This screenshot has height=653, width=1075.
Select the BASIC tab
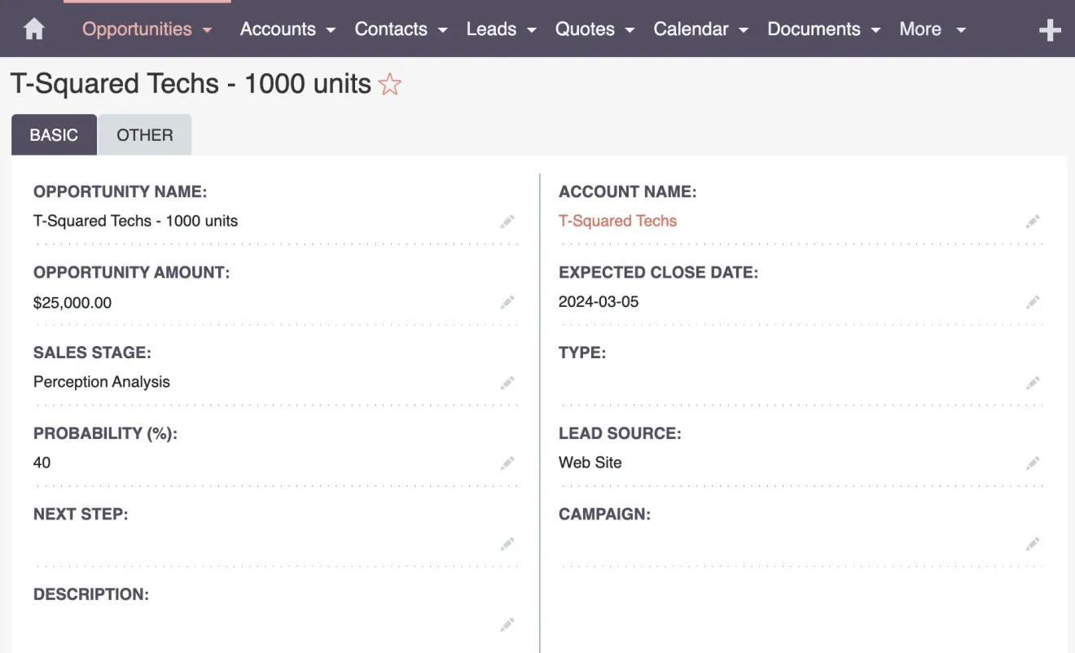(54, 134)
